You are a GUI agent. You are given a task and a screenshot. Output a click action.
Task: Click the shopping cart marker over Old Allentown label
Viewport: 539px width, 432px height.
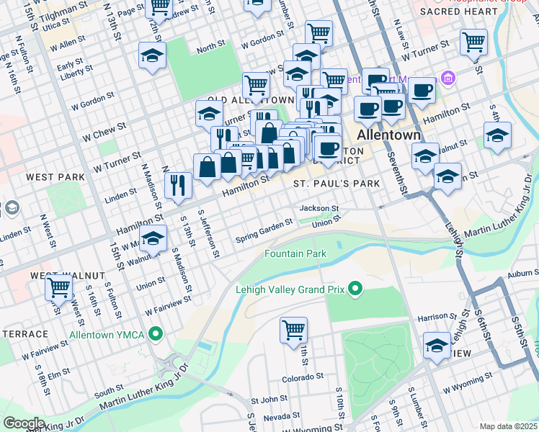[256, 86]
